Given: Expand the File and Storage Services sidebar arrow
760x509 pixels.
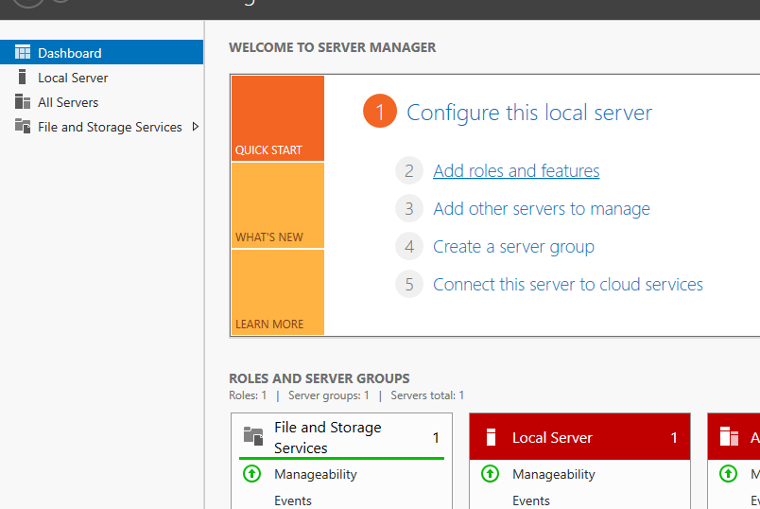Looking at the screenshot, I should pyautogui.click(x=195, y=127).
